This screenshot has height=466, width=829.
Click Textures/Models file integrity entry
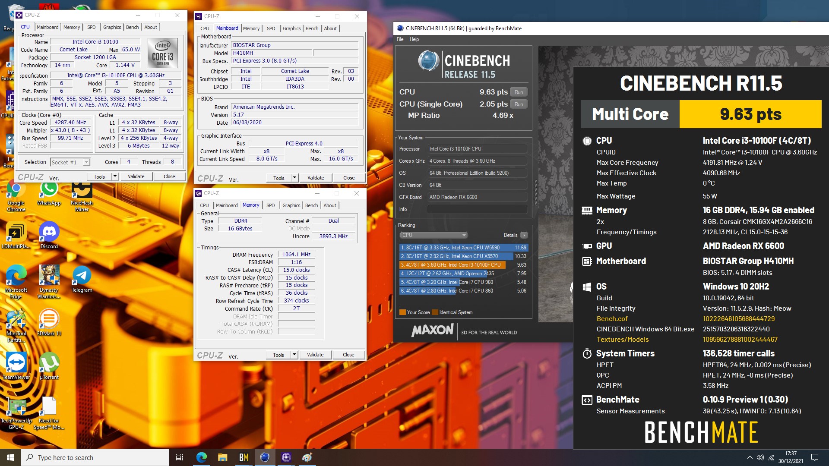pyautogui.click(x=623, y=340)
